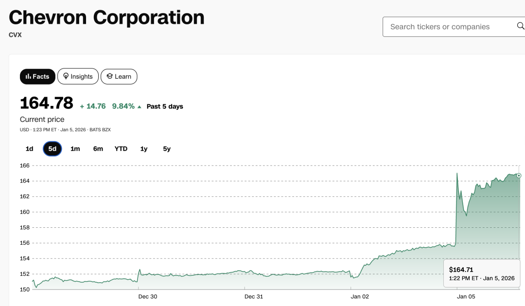This screenshot has height=306, width=525.
Task: Click the Jan 02 axis label
Action: (360, 297)
